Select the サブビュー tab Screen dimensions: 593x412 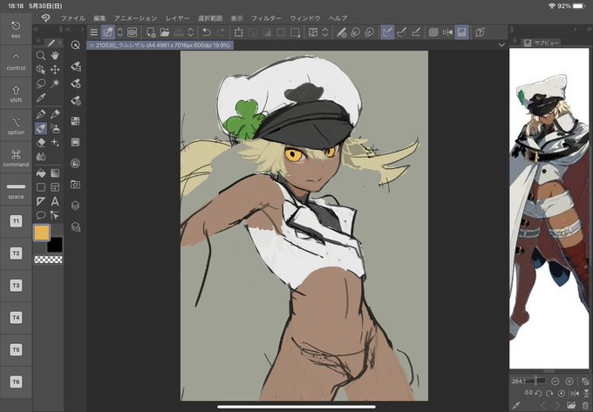(542, 43)
